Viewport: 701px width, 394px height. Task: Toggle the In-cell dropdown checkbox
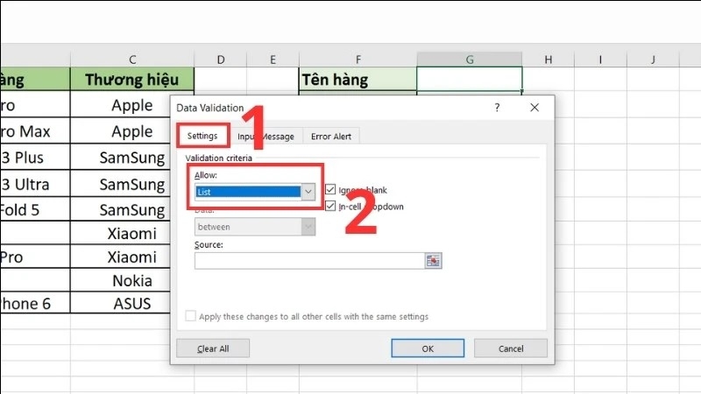(330, 207)
